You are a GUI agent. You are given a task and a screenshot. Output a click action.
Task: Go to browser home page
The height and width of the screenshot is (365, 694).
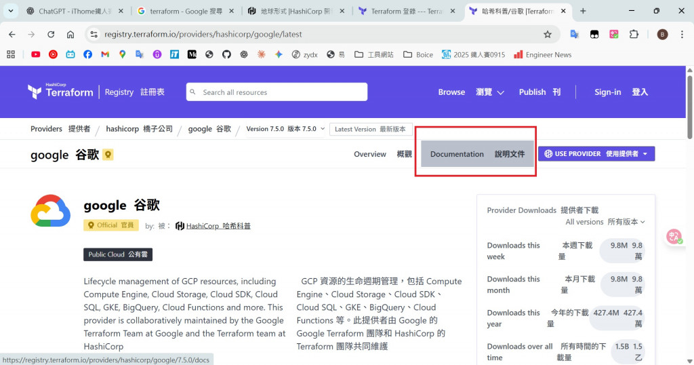tap(70, 34)
